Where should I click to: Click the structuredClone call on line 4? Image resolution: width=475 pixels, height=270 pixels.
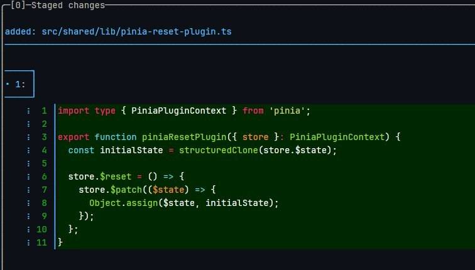pos(219,151)
